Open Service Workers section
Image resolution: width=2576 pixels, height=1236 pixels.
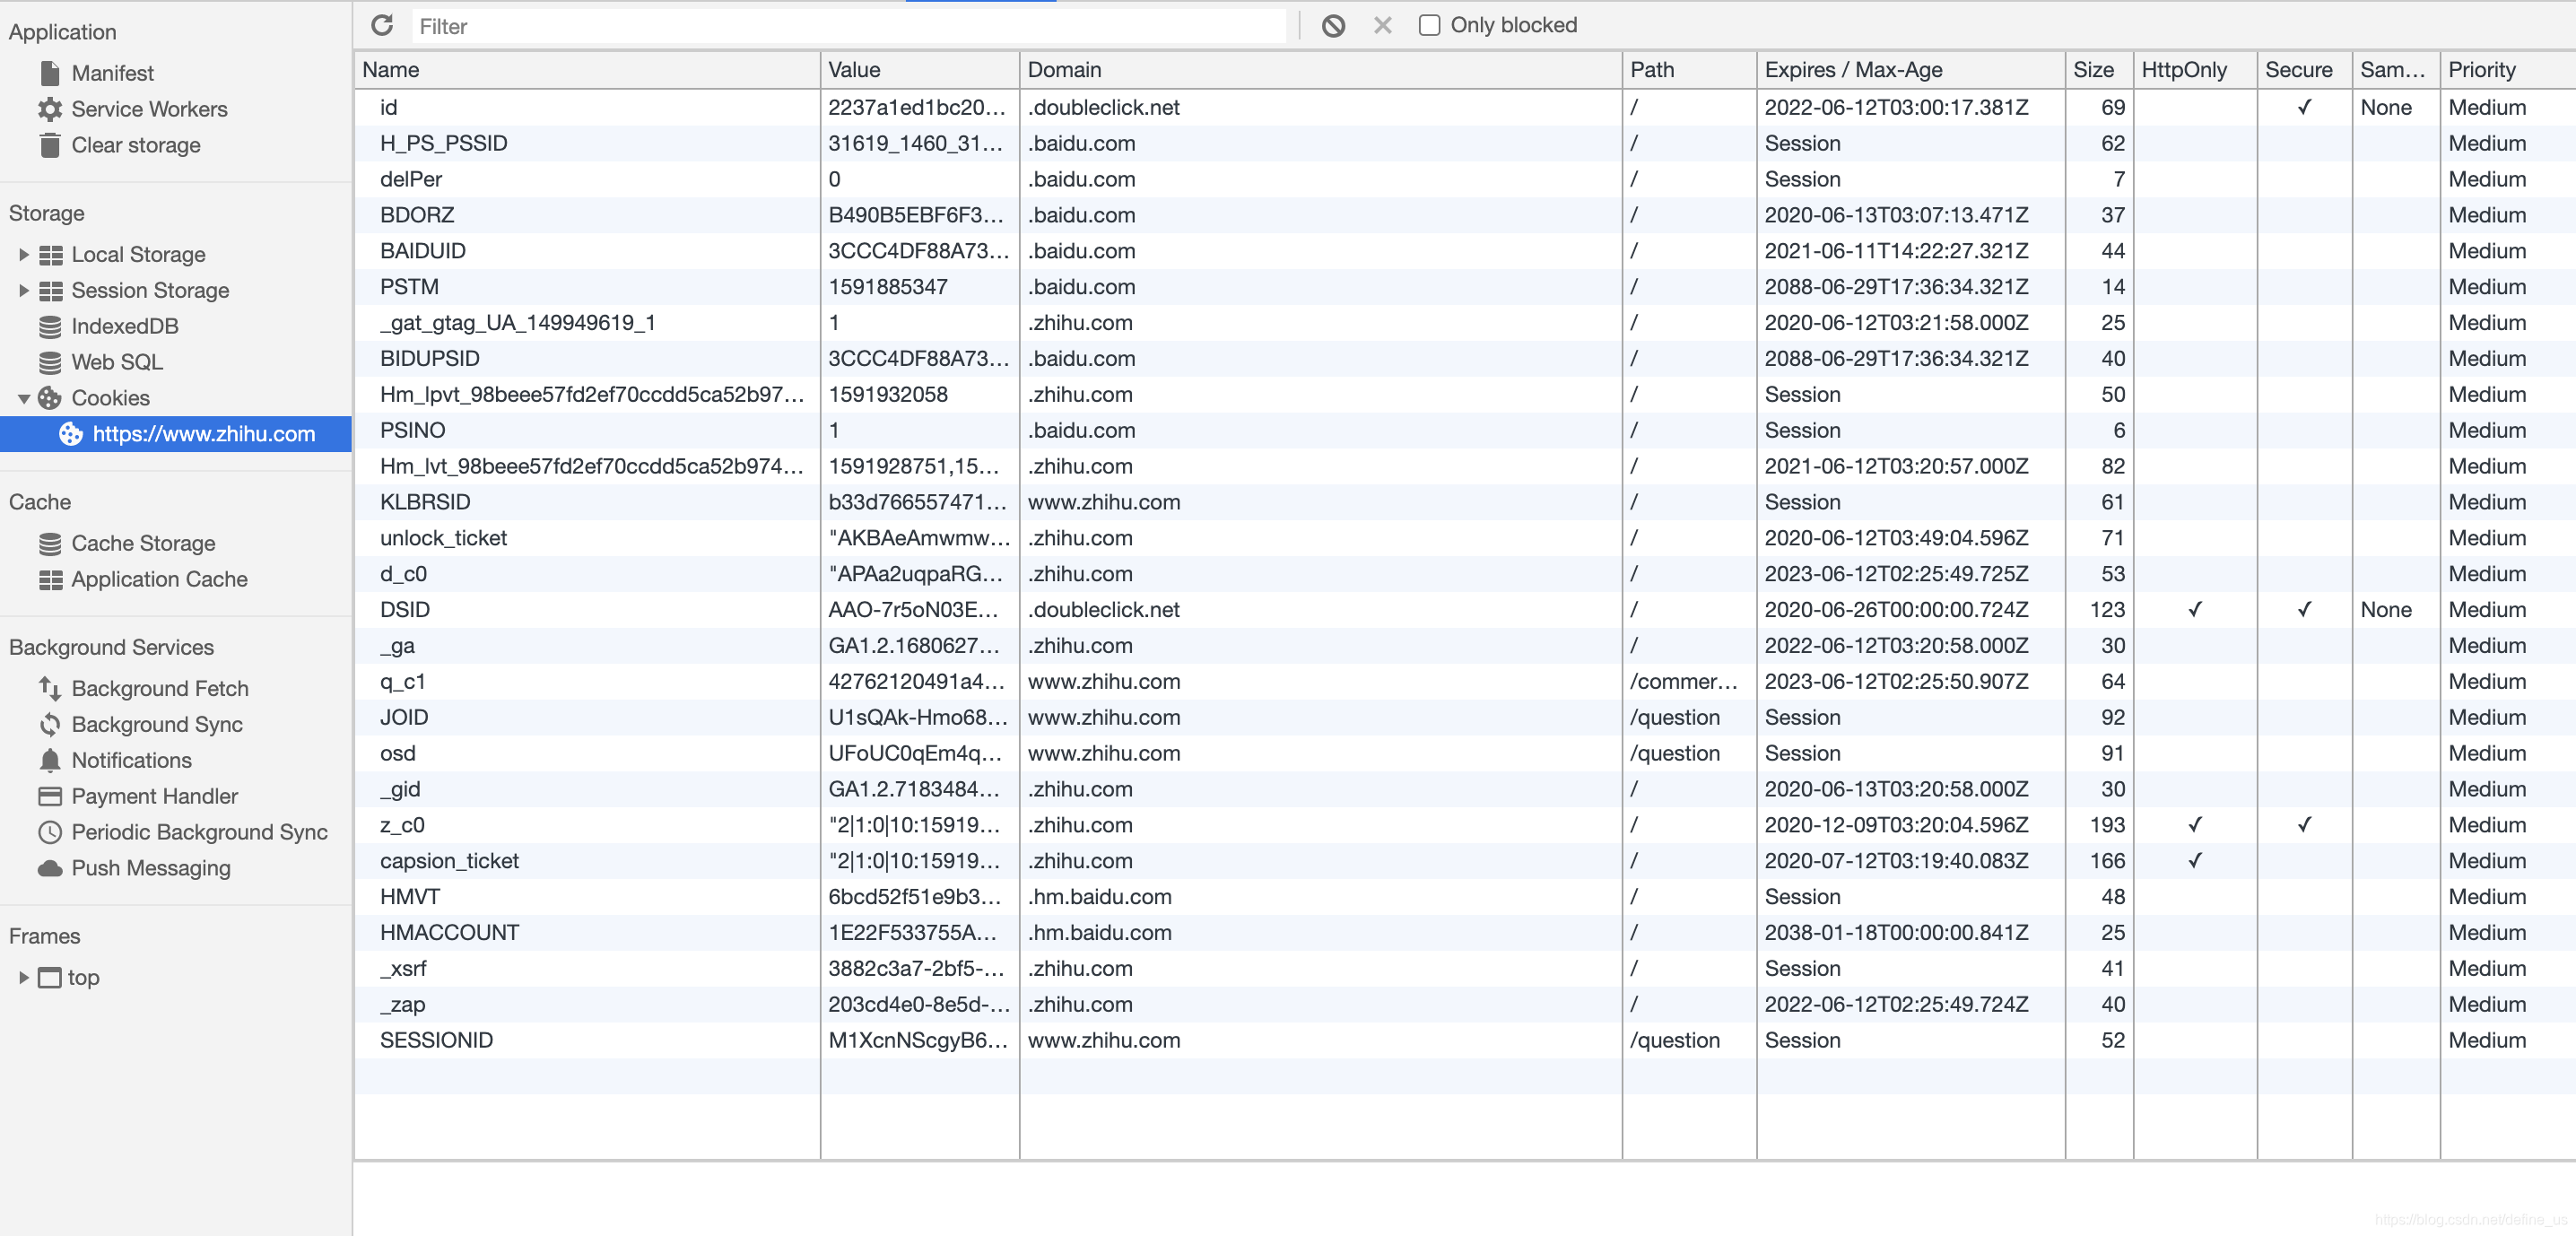pyautogui.click(x=149, y=109)
